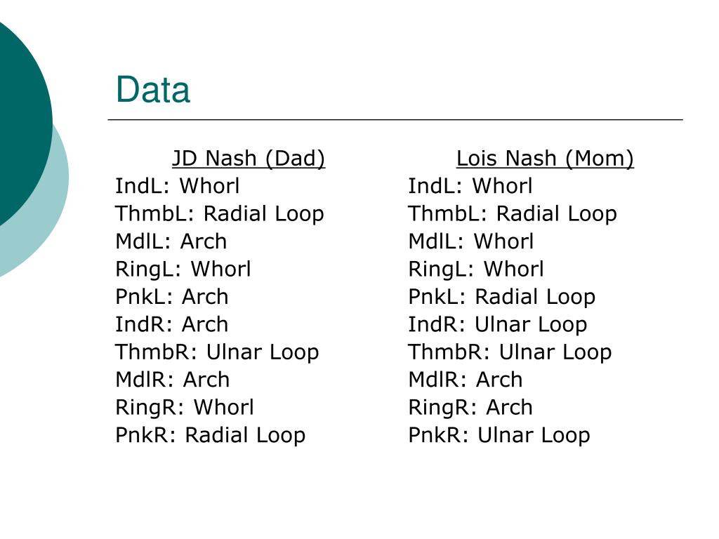This screenshot has height=539, width=719.
Task: Click Dad's 'RingR: Whorl' line
Action: pyautogui.click(x=185, y=408)
